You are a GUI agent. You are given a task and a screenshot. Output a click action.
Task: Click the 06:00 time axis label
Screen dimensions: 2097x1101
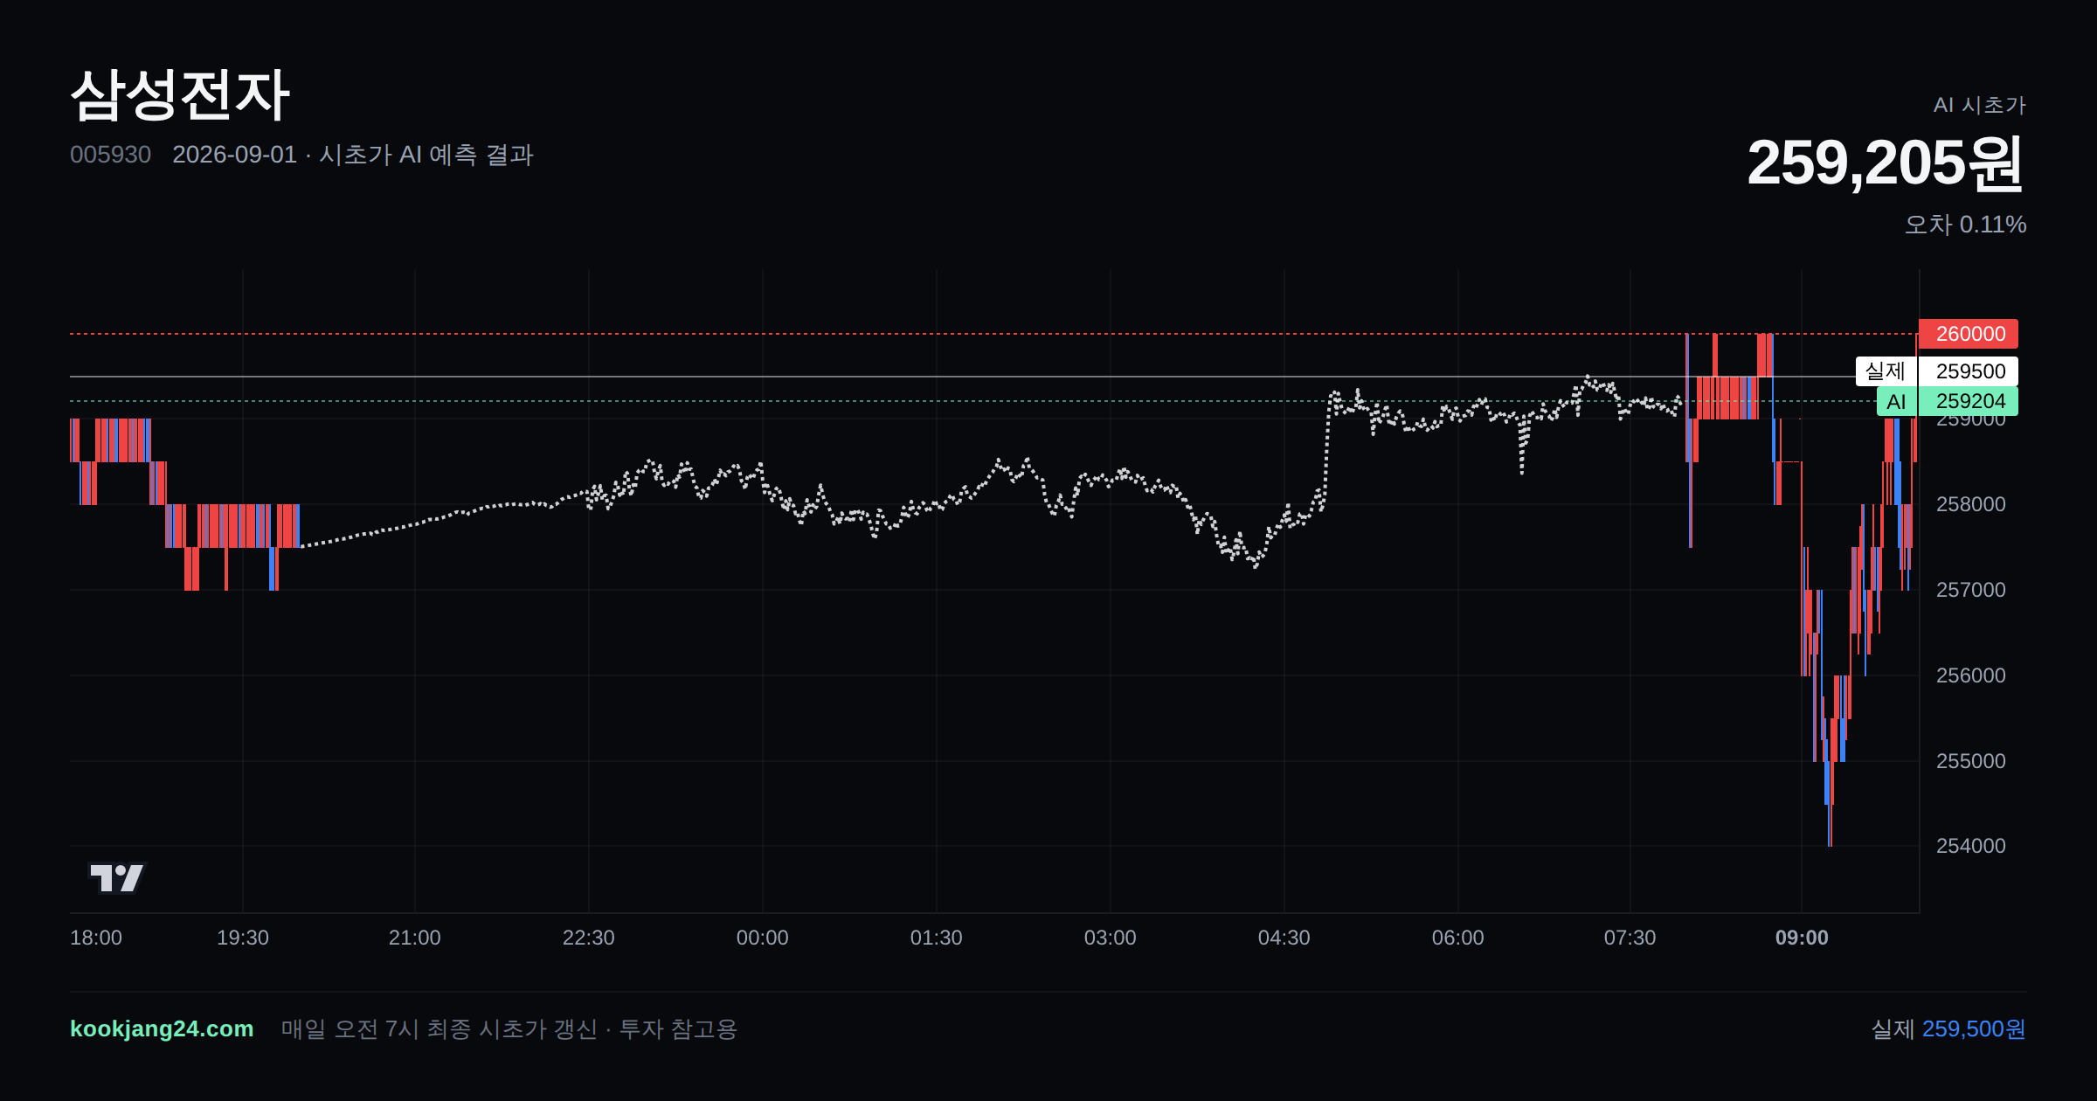(x=1457, y=938)
